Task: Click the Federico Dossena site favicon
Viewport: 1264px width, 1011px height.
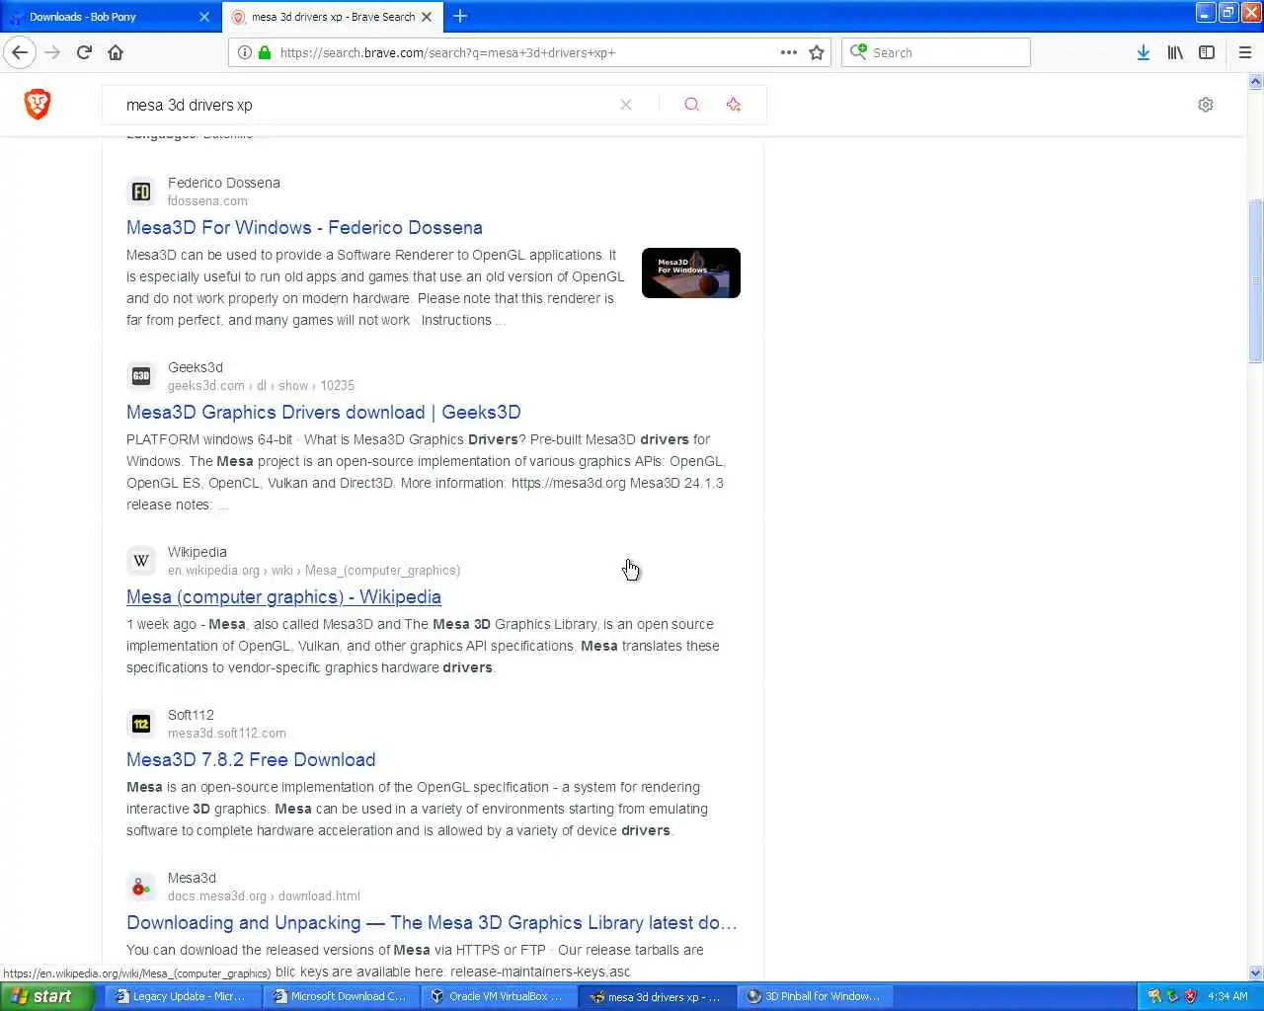Action: 141,192
